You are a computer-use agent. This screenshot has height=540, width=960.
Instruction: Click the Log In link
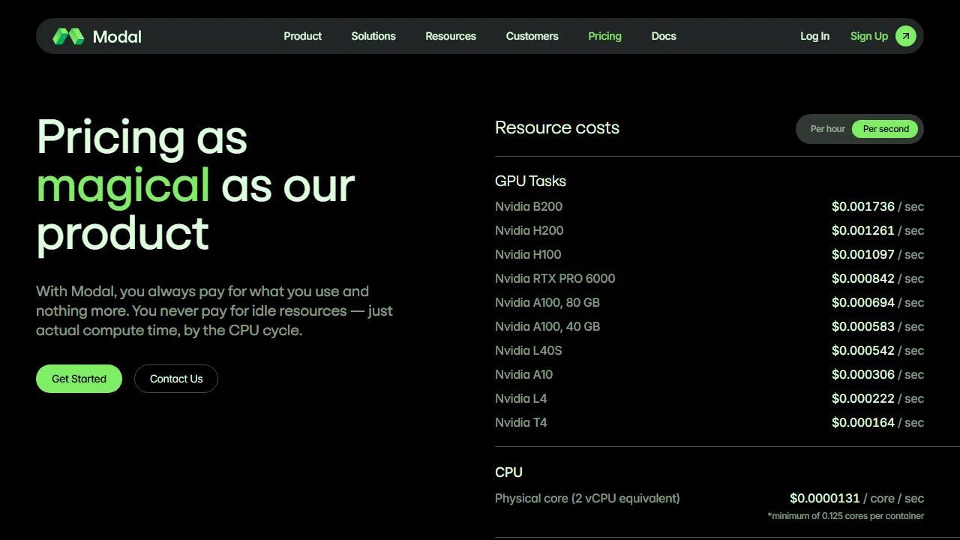point(814,36)
